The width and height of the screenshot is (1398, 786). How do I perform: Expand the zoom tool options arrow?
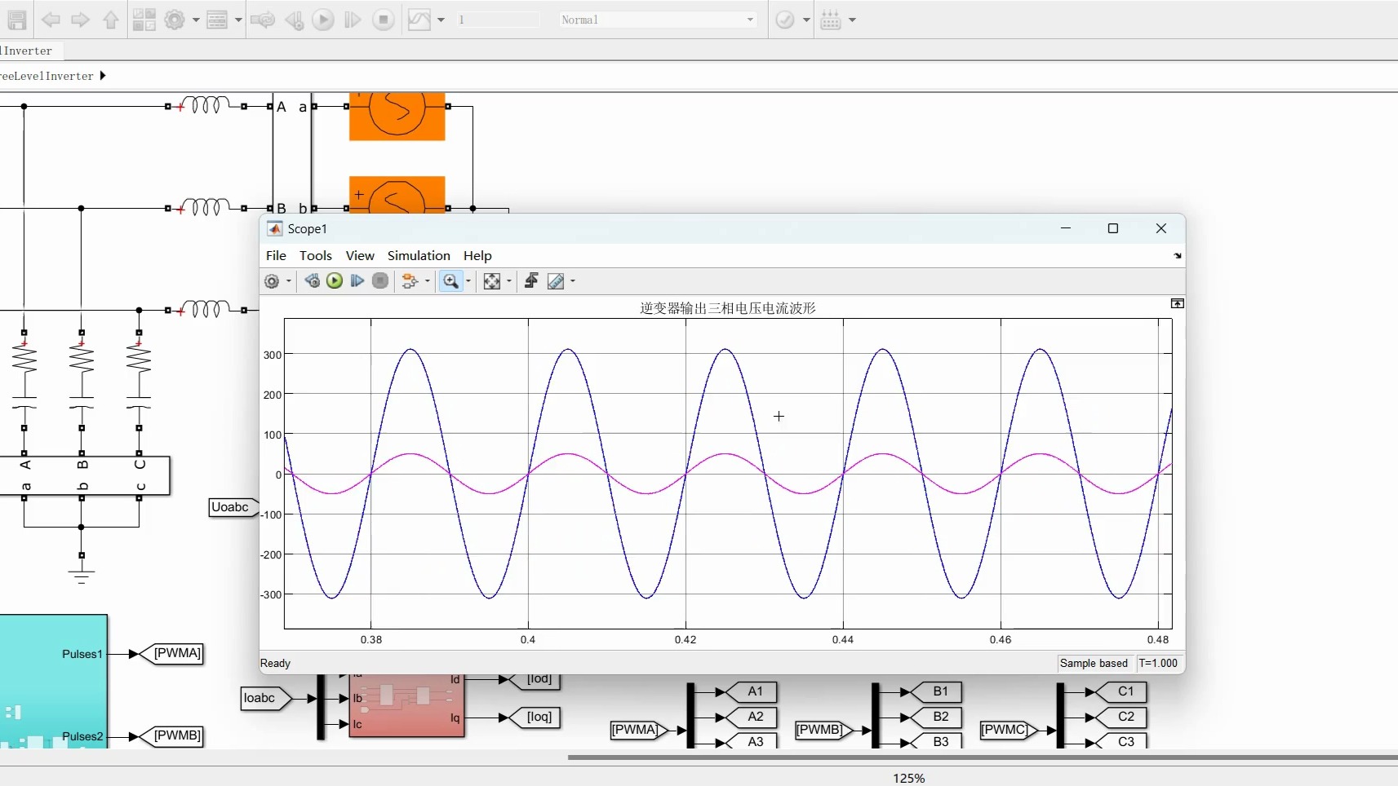[x=468, y=281]
